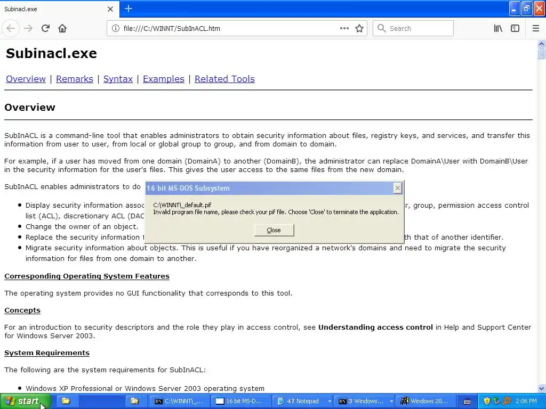Click the Subinacl.exe page title heading
546x409 pixels.
(51, 53)
